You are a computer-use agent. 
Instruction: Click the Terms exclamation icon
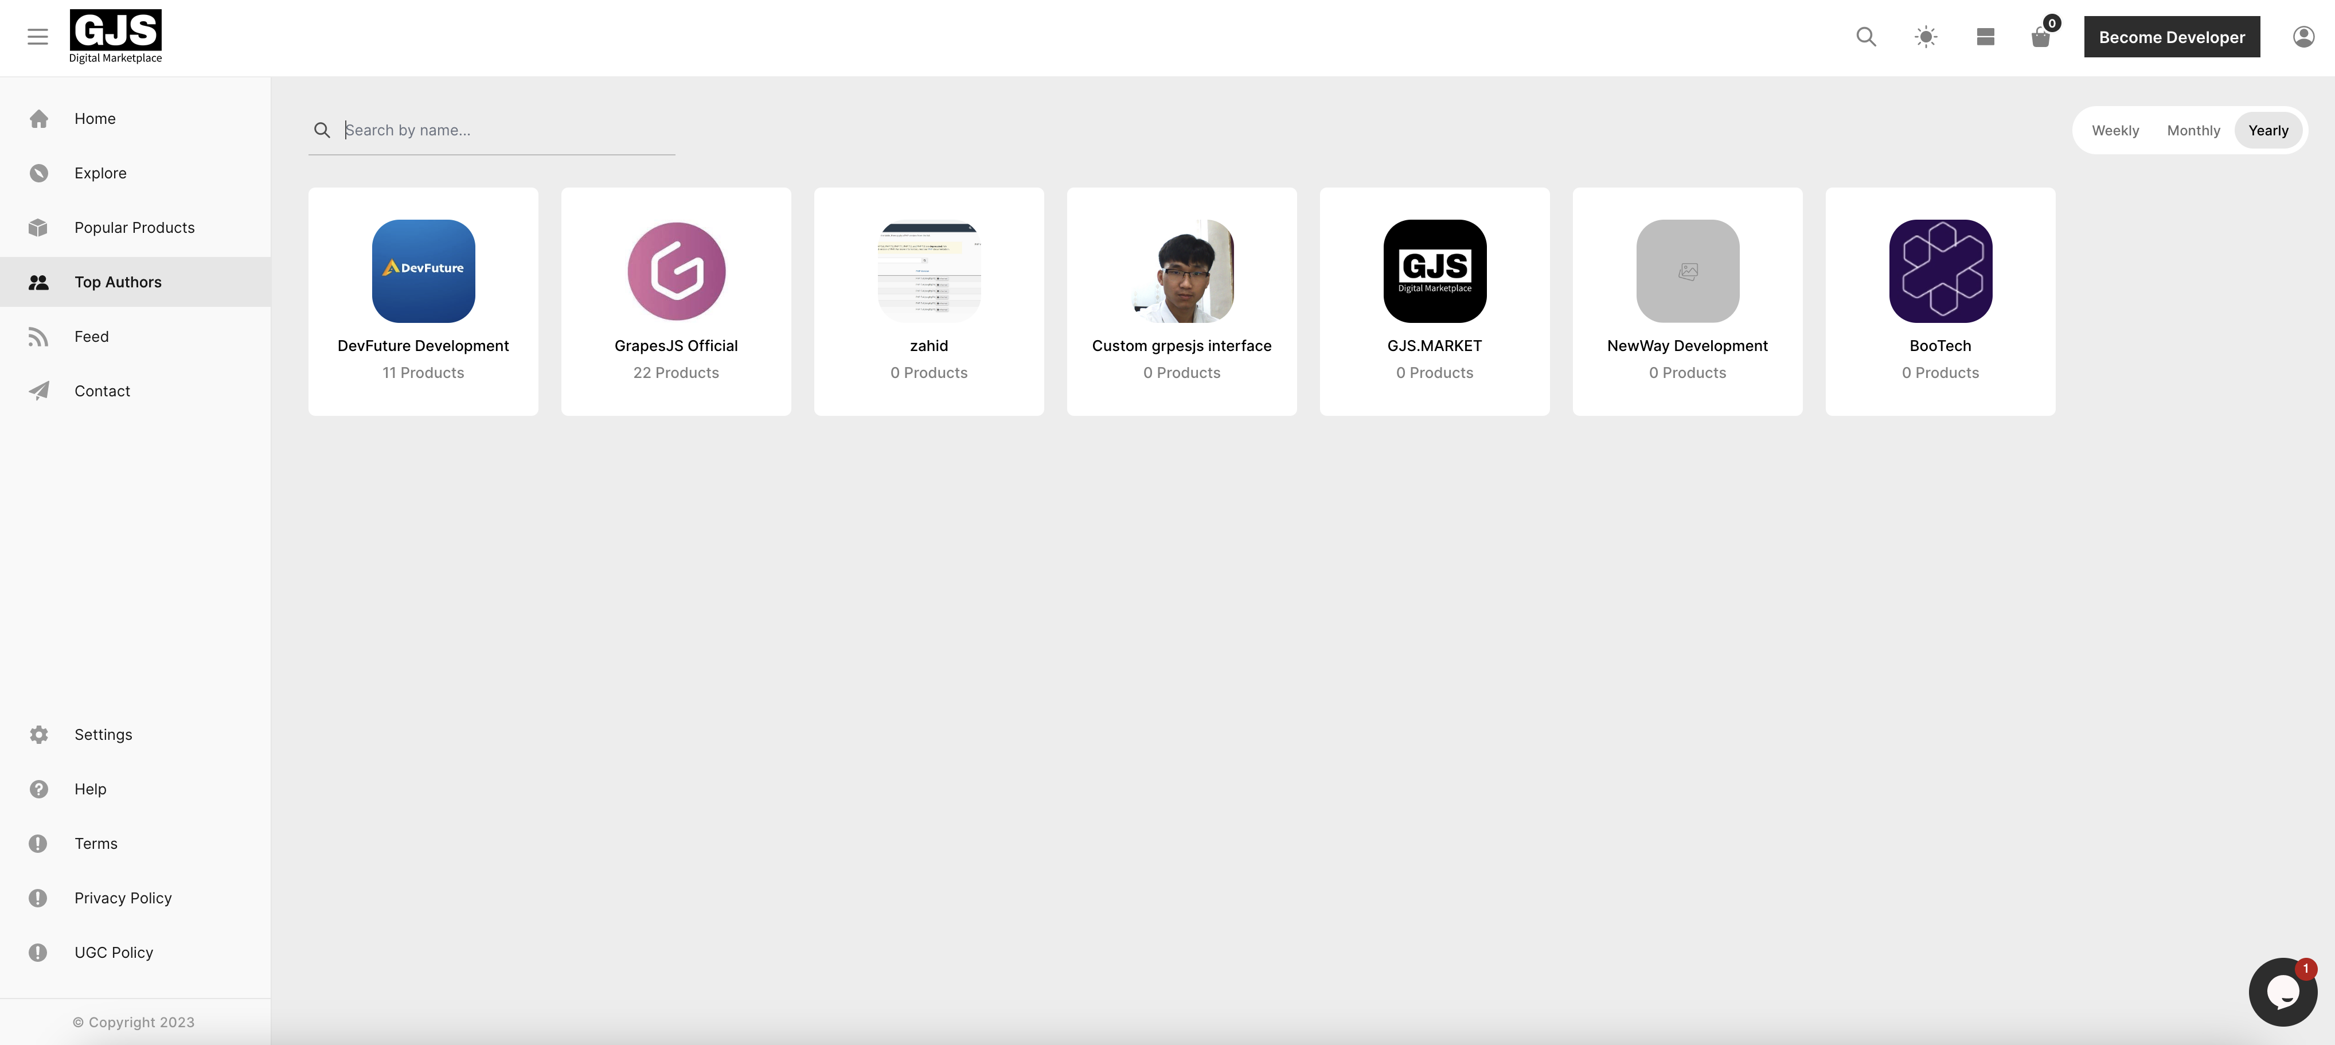click(38, 843)
